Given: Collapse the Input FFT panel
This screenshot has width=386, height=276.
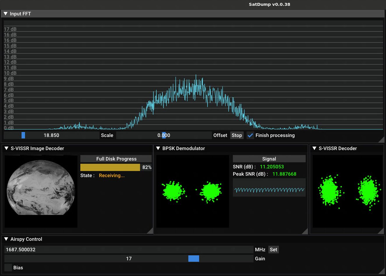Looking at the screenshot, I should point(6,14).
